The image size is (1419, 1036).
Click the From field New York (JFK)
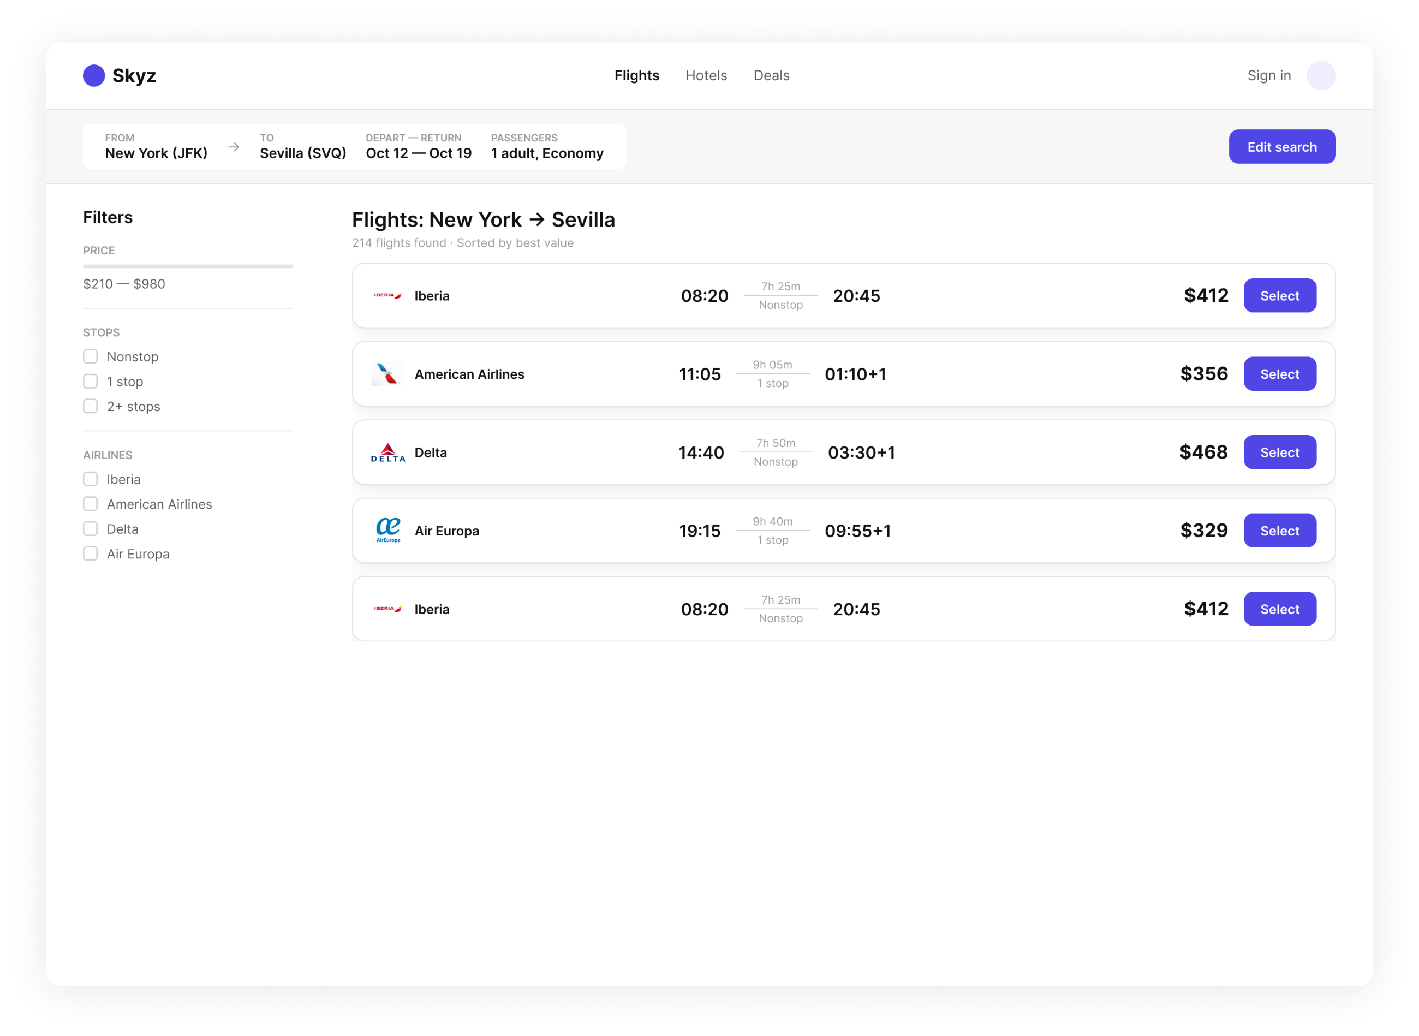click(x=156, y=147)
